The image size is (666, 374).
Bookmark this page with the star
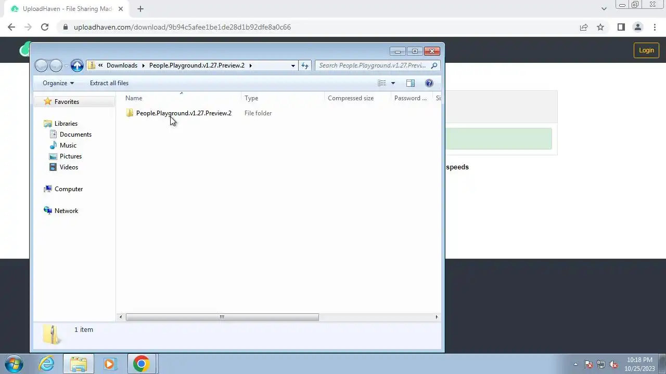pos(600,27)
